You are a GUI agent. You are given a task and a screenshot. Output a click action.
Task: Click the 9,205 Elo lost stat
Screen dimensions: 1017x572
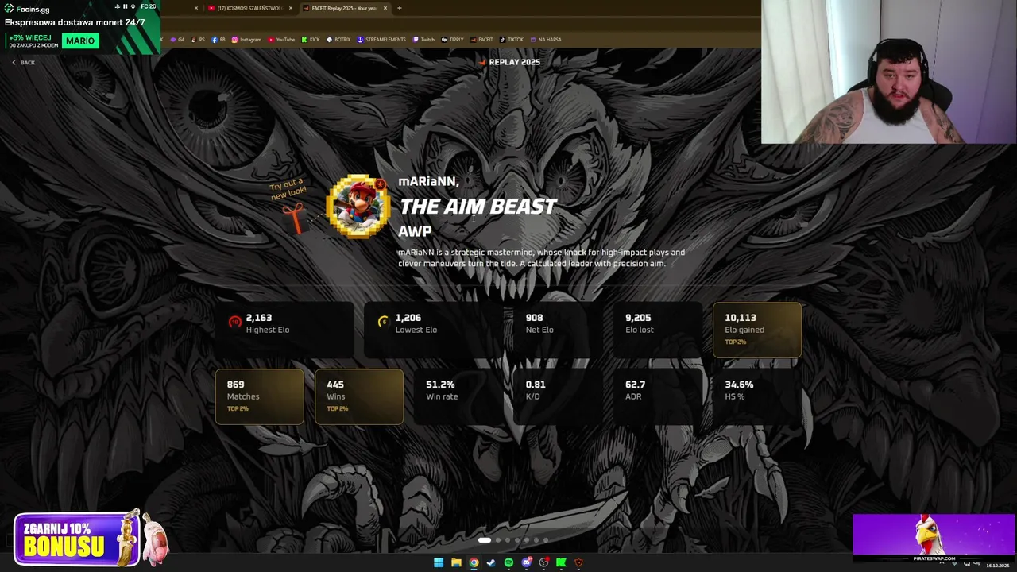pos(657,330)
